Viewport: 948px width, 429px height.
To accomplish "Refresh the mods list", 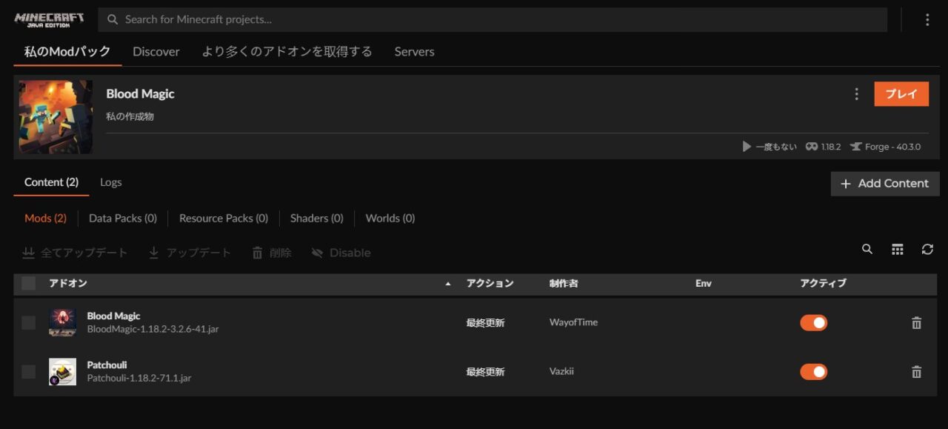I will (x=927, y=250).
